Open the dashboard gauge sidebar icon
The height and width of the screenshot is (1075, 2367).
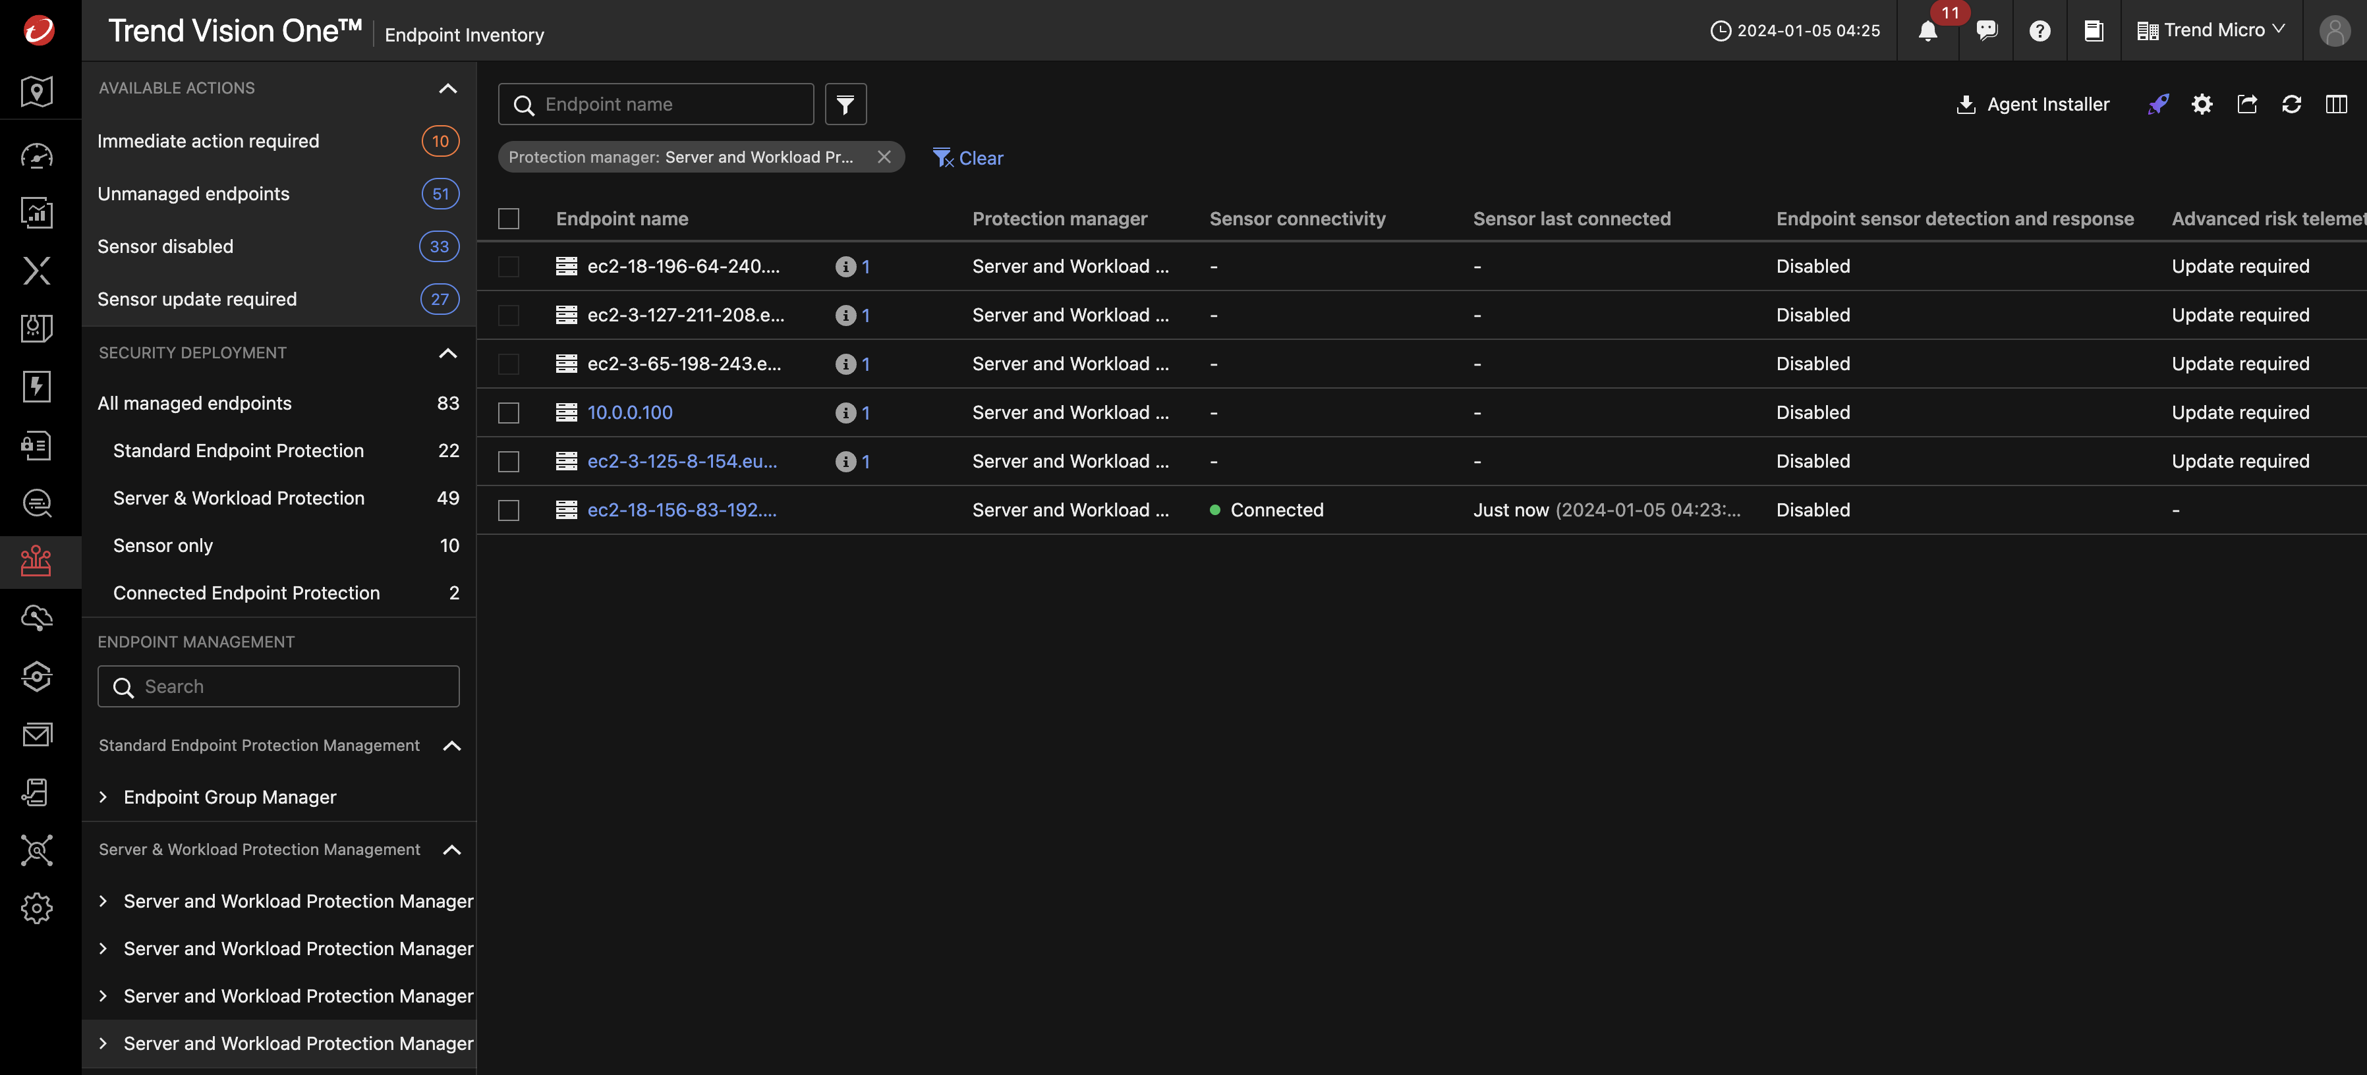click(37, 155)
